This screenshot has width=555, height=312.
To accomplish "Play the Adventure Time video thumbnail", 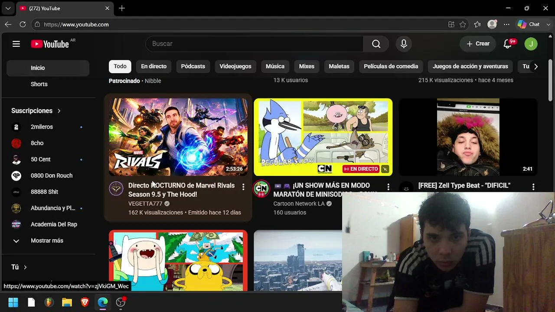I will point(178,260).
